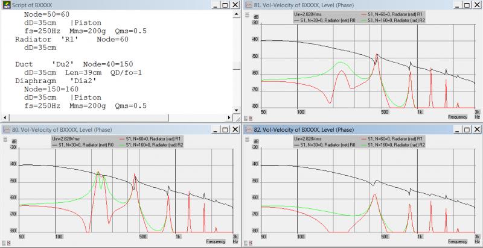Screen dimensions: 483x248
Task: Click the script line 'Node=50=60'
Action: [46, 14]
